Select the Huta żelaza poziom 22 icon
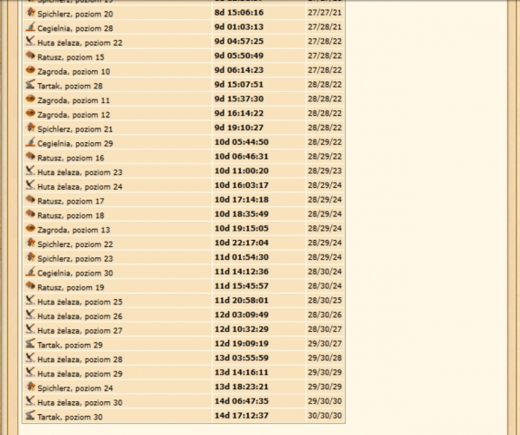520x435 pixels. [x=30, y=42]
